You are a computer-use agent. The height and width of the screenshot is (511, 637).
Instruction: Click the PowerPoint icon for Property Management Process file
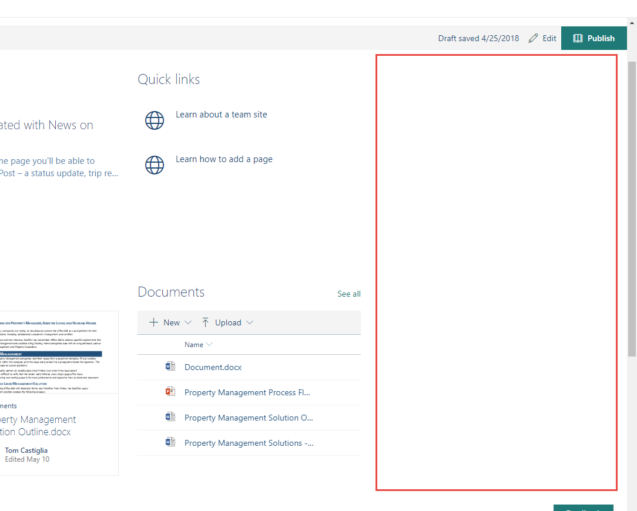click(x=170, y=391)
